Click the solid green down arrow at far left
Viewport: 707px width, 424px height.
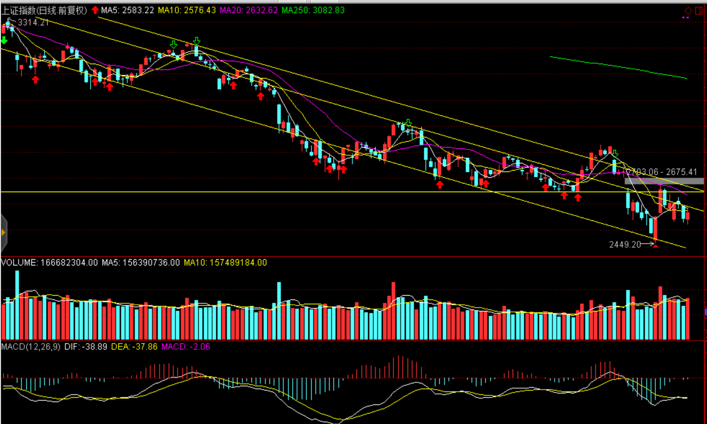(x=4, y=40)
